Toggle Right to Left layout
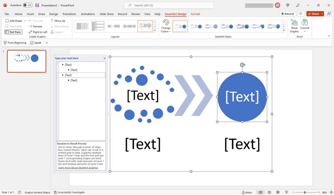The height and width of the screenshot is (195, 334). coord(38,32)
